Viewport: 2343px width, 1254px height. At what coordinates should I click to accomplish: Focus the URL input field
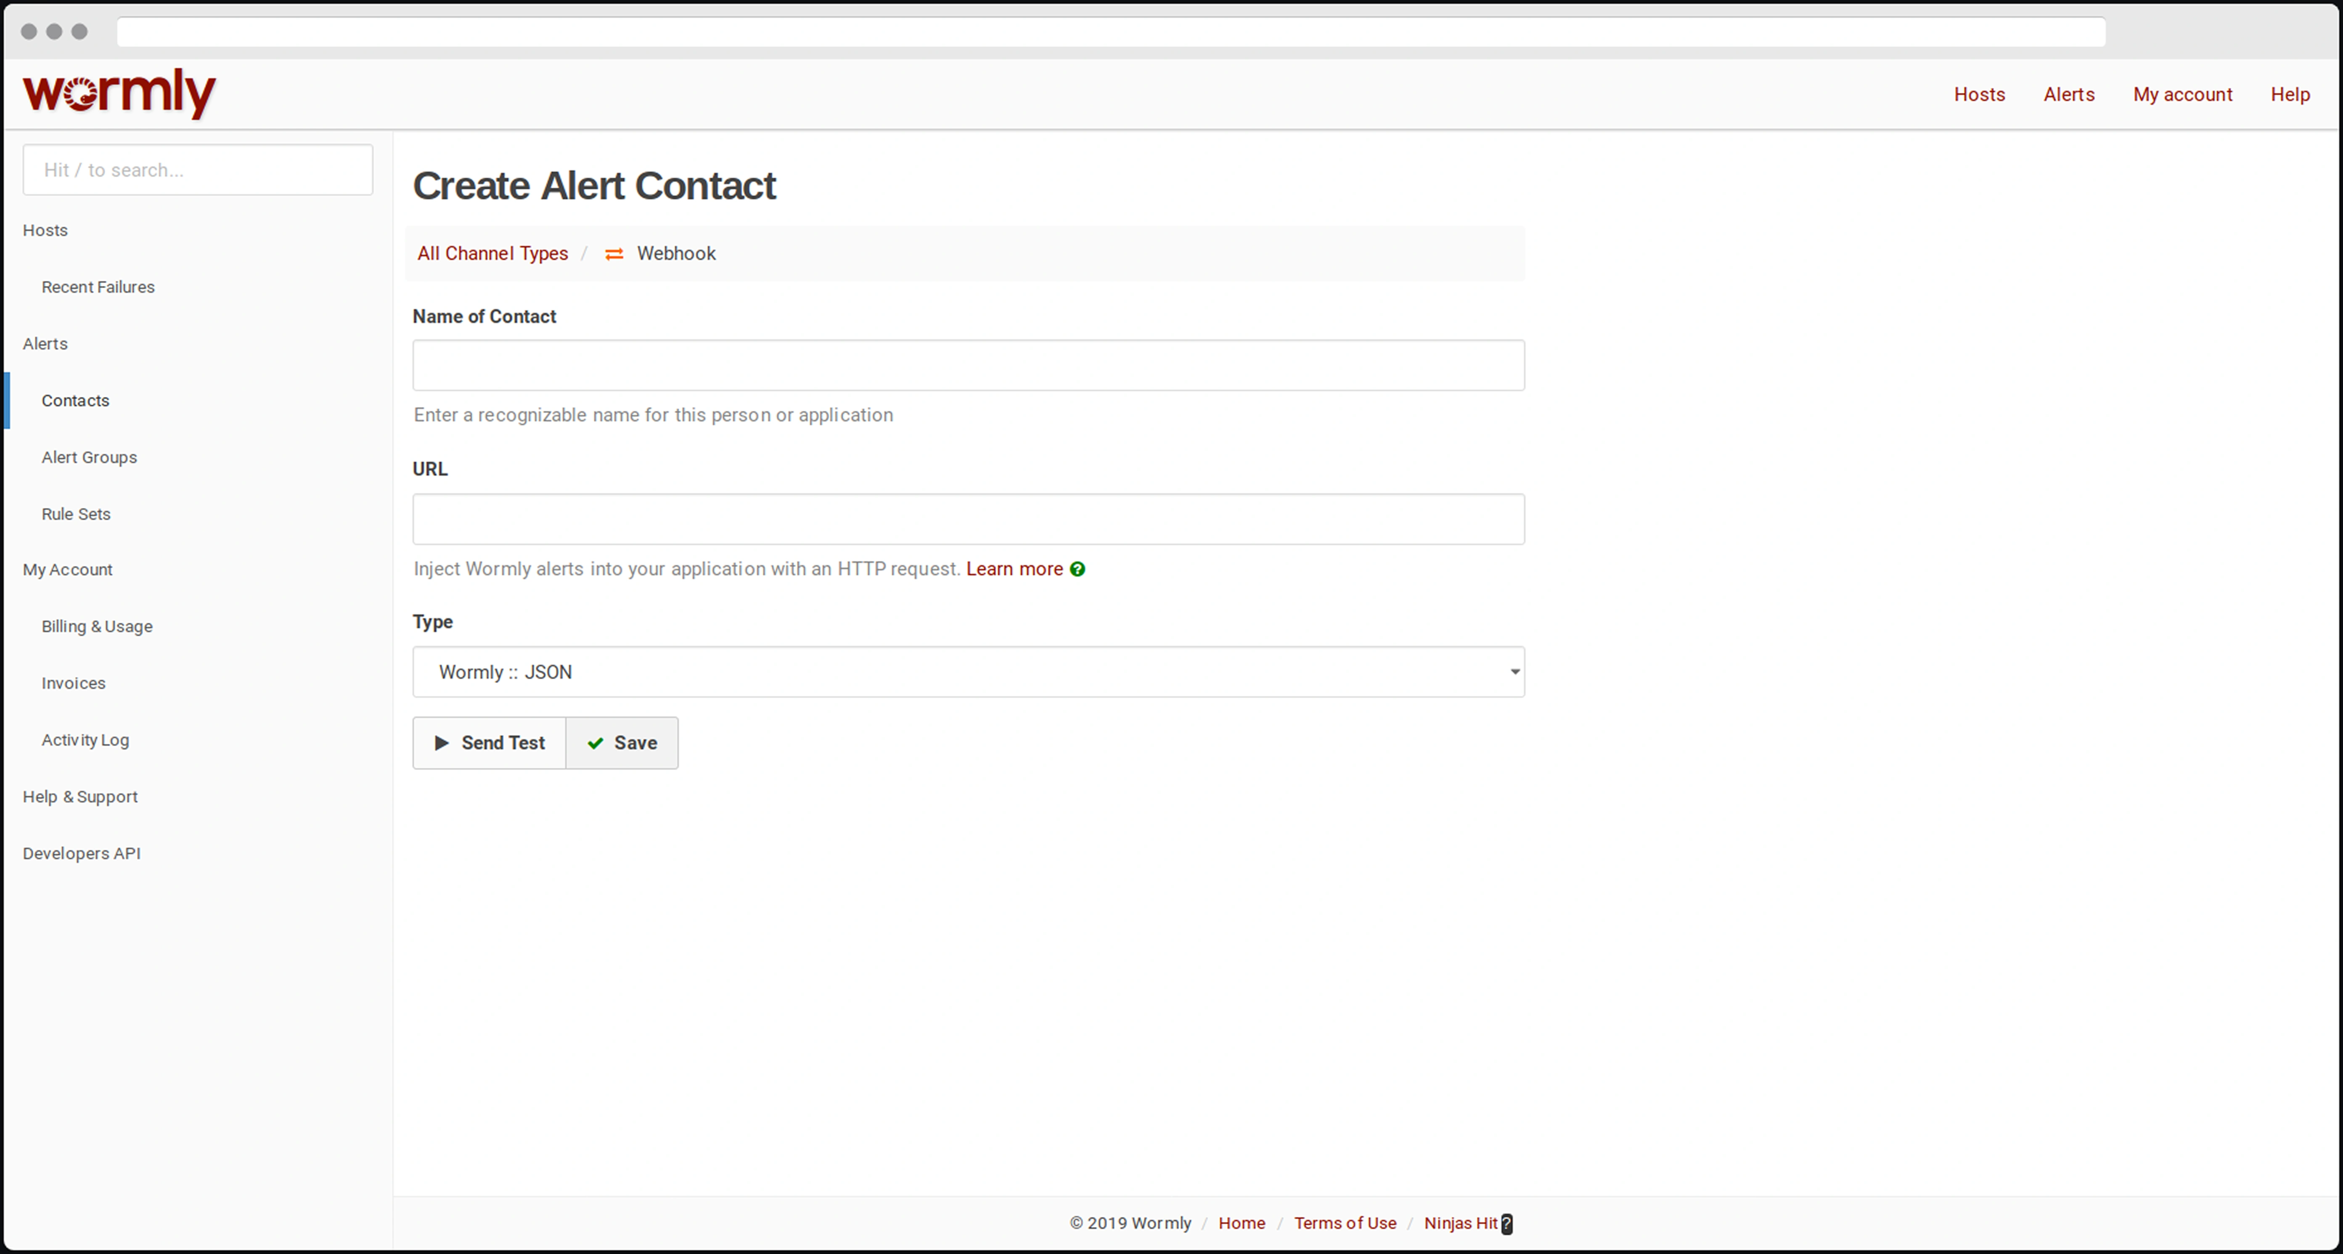pos(968,519)
